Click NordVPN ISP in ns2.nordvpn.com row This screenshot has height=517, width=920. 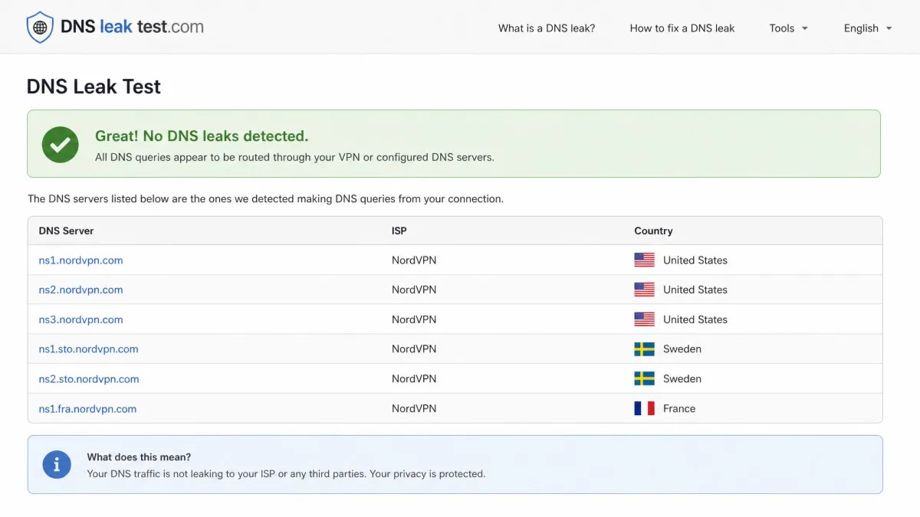click(414, 290)
